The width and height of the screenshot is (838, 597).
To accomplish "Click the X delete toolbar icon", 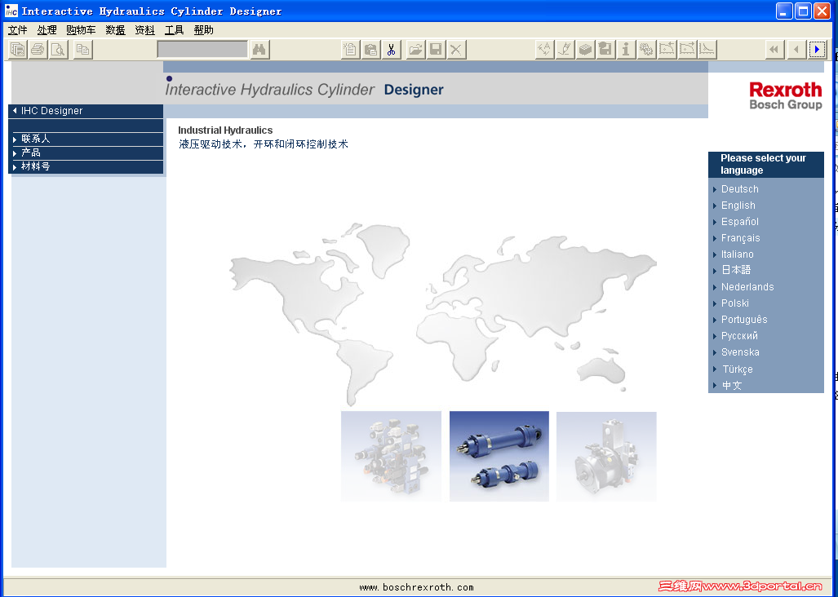I will (x=456, y=50).
